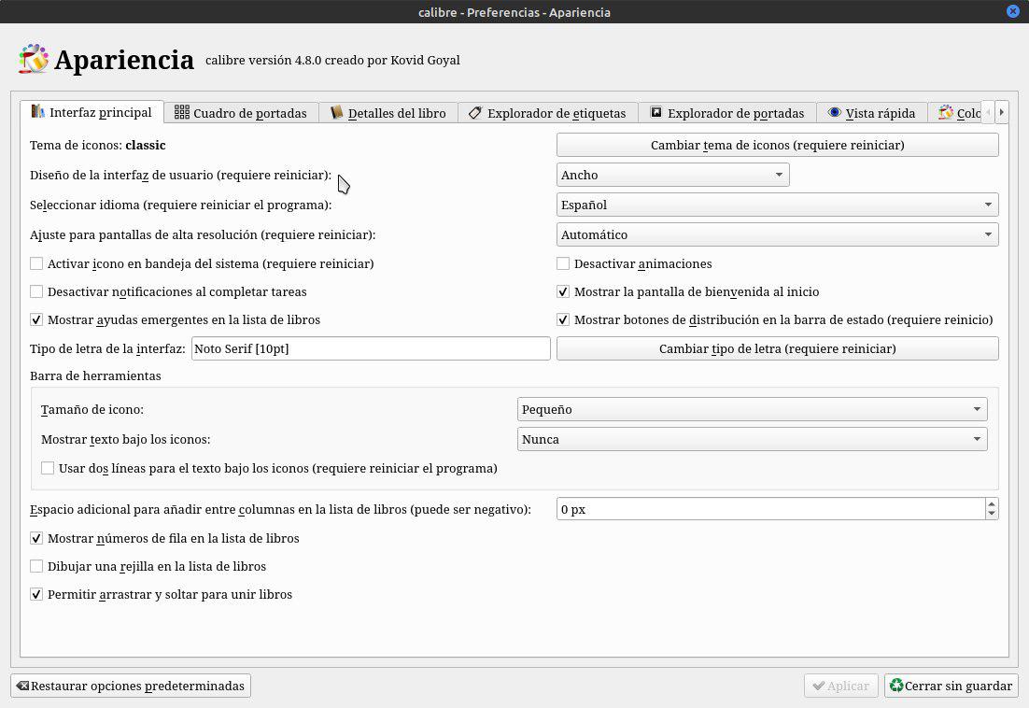
Task: Click the grid icon on Cuadro de portadas tab
Action: (182, 112)
